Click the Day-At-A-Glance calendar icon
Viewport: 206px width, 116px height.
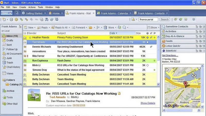[x=164, y=36]
